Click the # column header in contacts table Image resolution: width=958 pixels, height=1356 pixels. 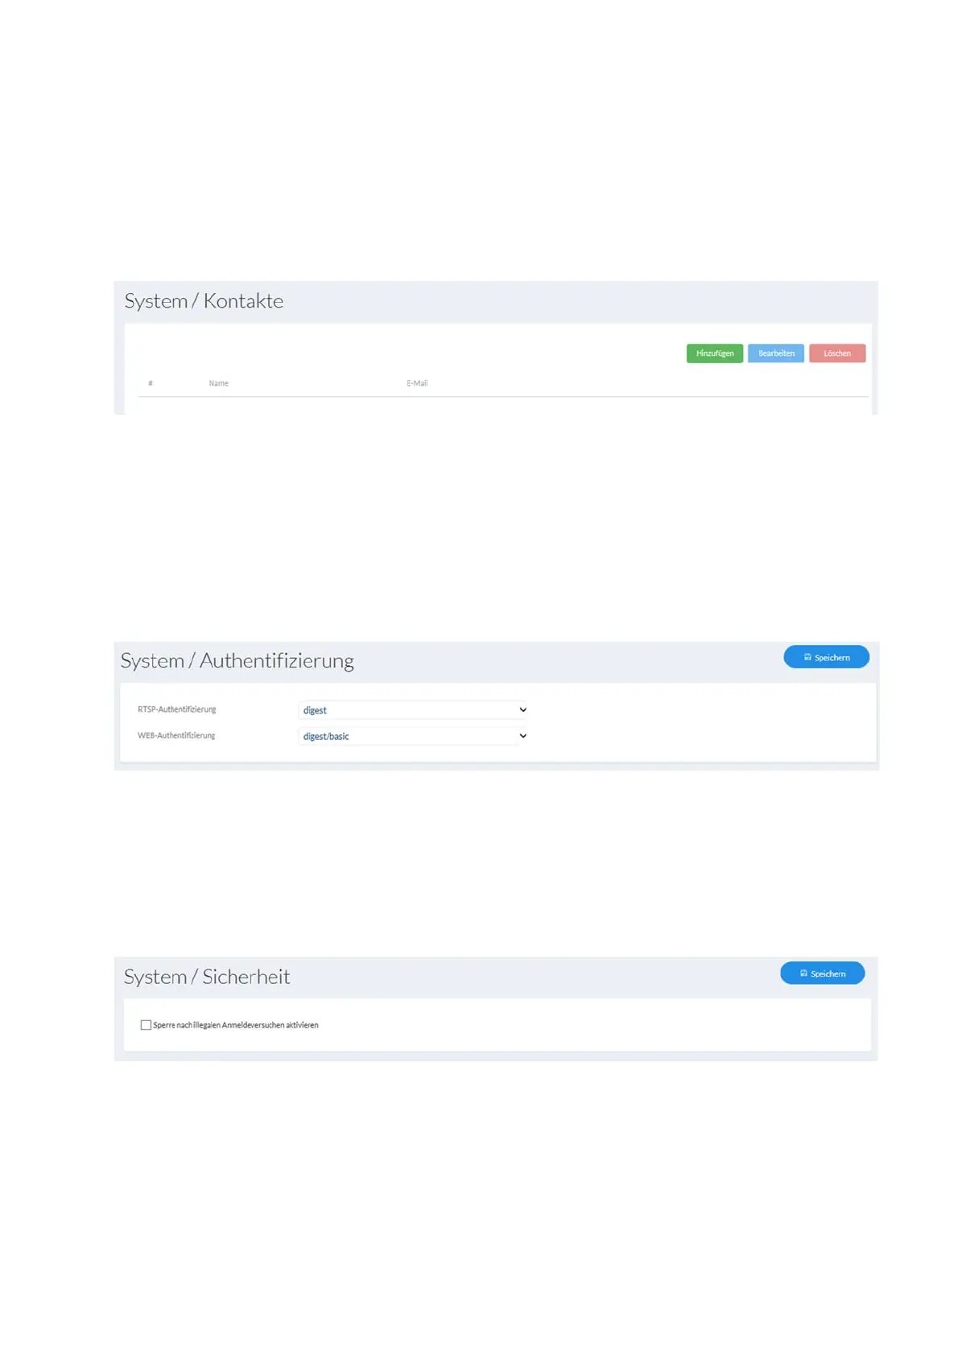click(151, 383)
